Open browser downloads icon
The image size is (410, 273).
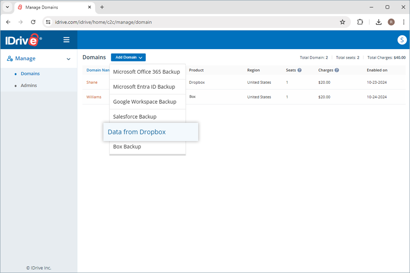(x=379, y=22)
